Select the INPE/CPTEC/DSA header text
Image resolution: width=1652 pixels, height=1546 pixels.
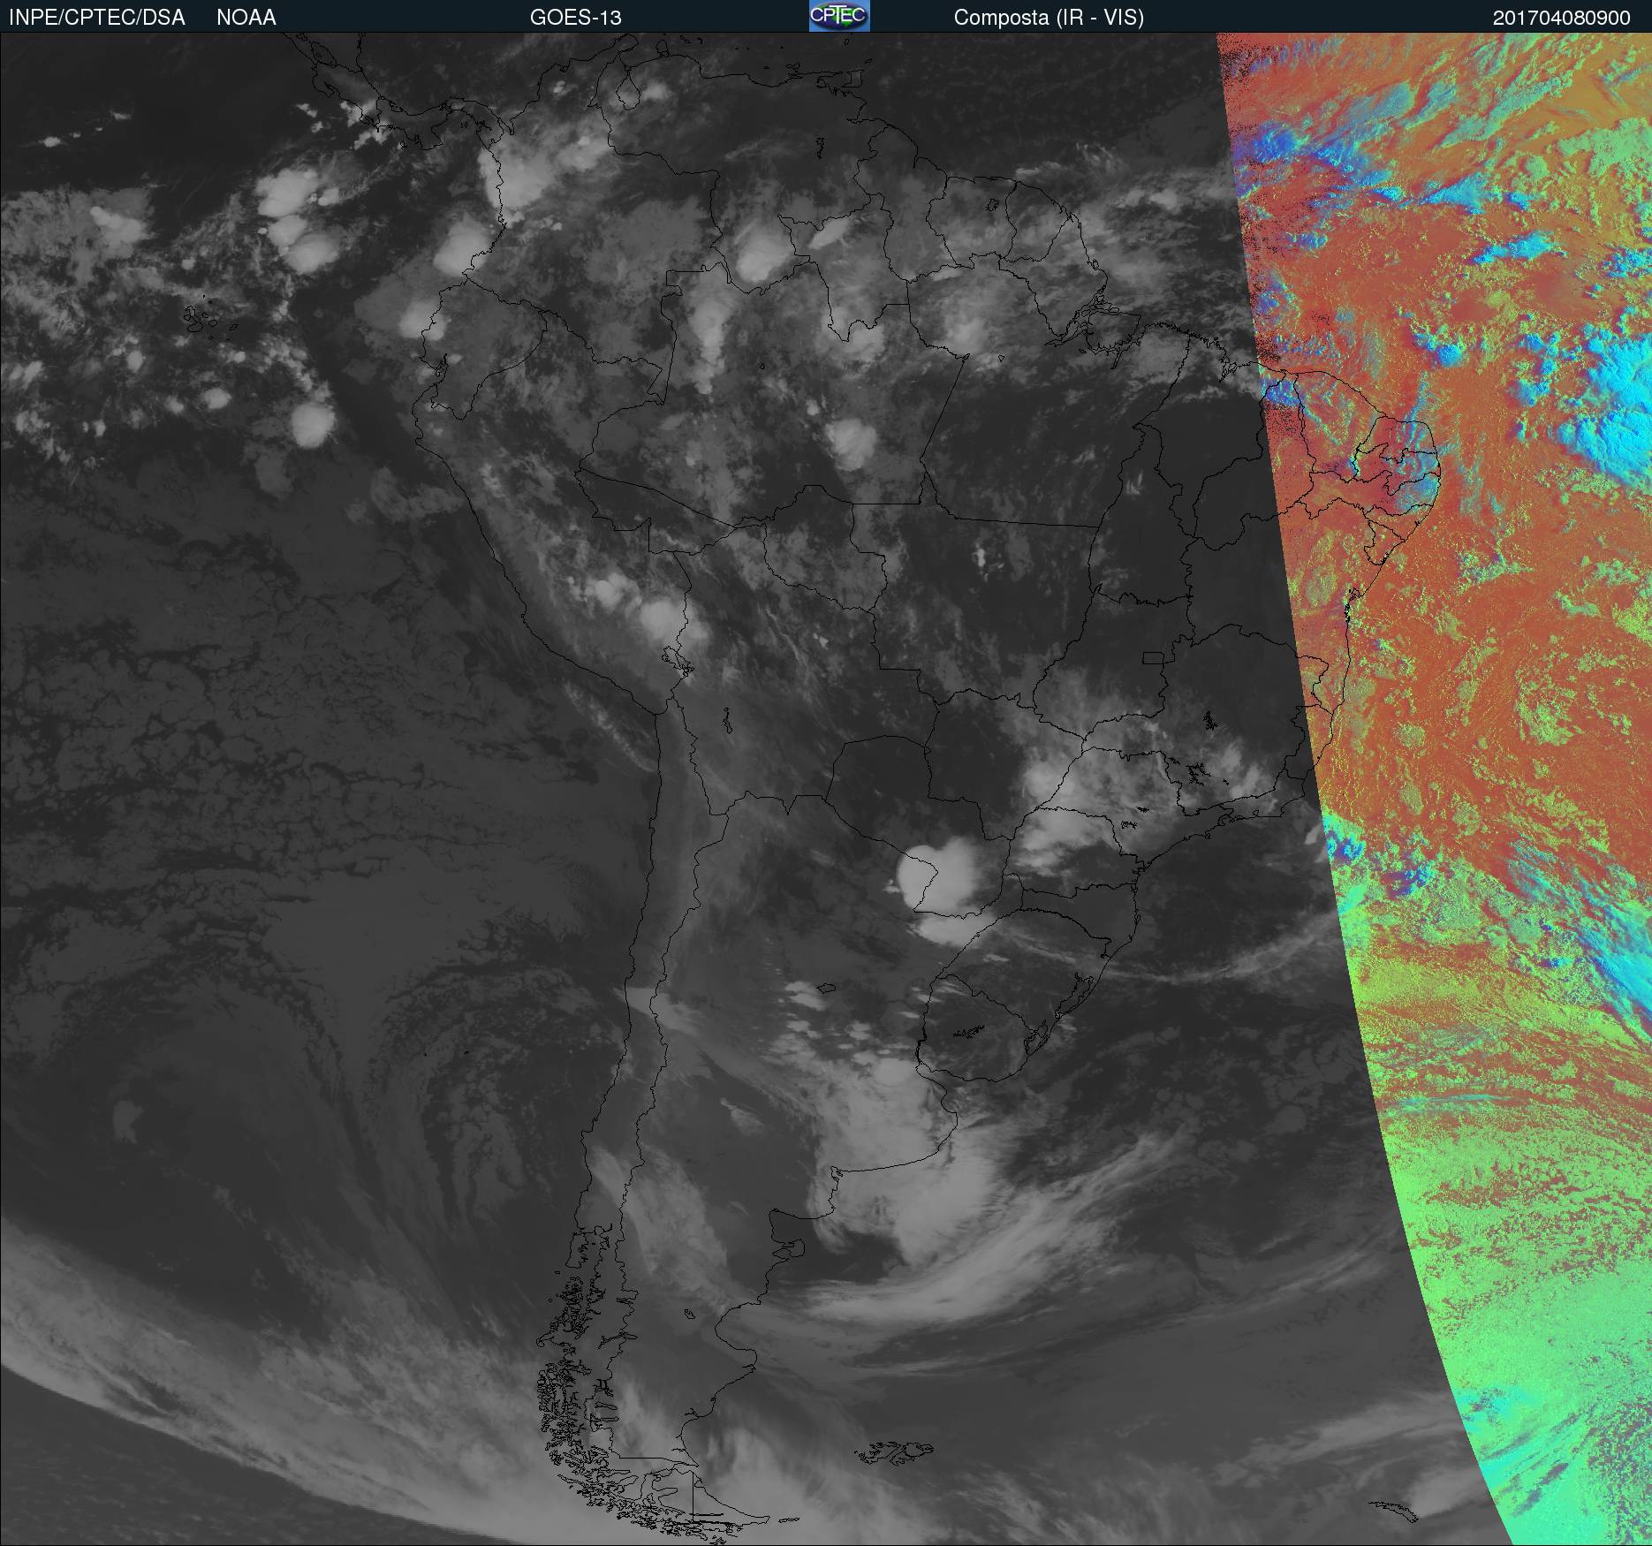click(x=97, y=18)
